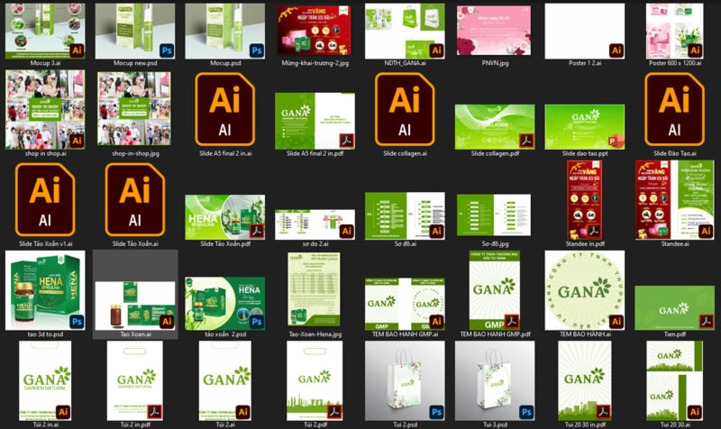Open the Standee.ai thumbnail

[x=674, y=199]
